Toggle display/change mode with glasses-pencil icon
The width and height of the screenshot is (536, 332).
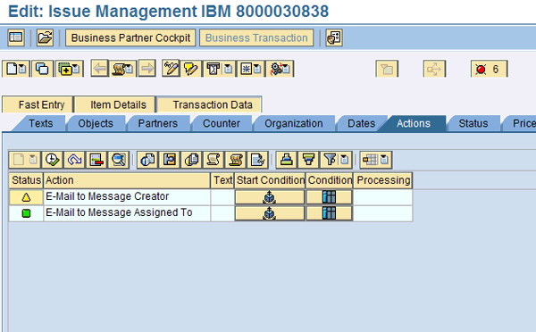171,69
